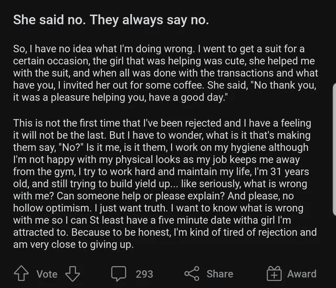Viewport: 336px width, 288px height.
Task: Click the words "kind of tired of rejection"
Action: [x=244, y=232]
